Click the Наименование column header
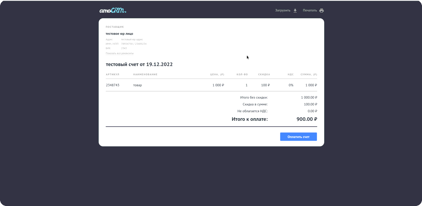 click(x=145, y=74)
